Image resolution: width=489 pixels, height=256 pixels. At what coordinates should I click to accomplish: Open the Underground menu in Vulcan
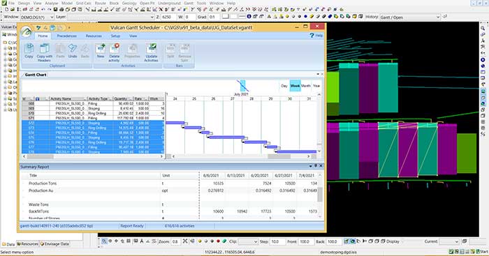coord(169,3)
